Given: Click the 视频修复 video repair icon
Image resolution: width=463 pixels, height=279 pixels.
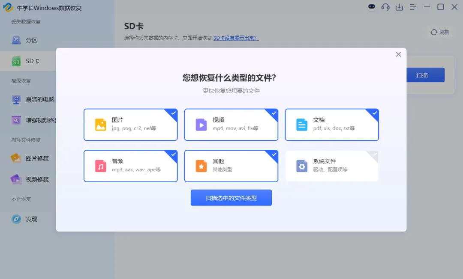Looking at the screenshot, I should 16,179.
